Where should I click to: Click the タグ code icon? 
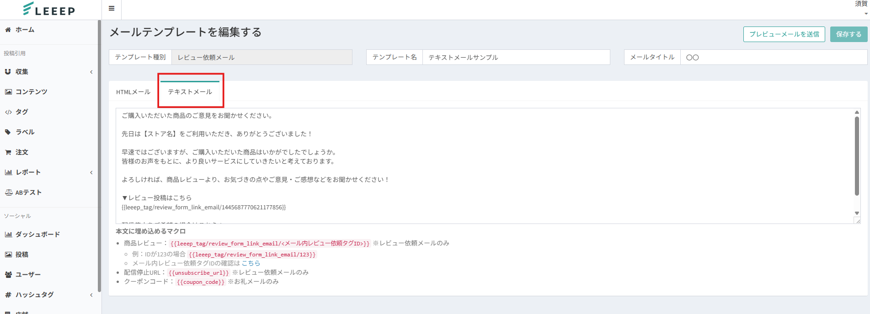tap(8, 112)
